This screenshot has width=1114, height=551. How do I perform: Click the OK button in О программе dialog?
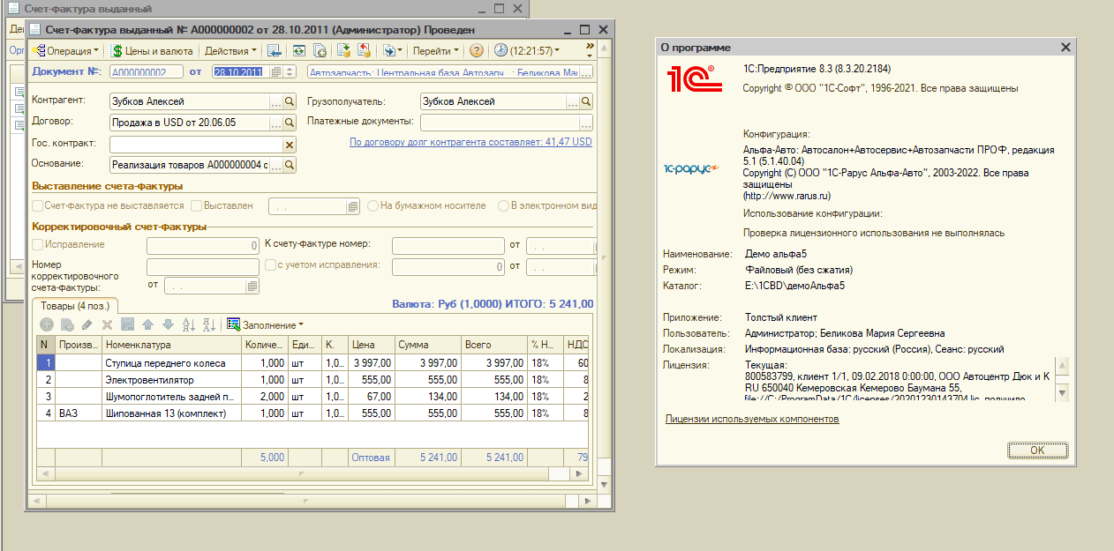pyautogui.click(x=1037, y=450)
